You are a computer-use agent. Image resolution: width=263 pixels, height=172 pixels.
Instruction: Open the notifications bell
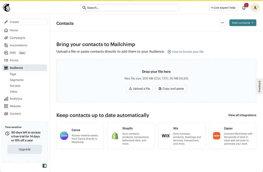pyautogui.click(x=244, y=8)
